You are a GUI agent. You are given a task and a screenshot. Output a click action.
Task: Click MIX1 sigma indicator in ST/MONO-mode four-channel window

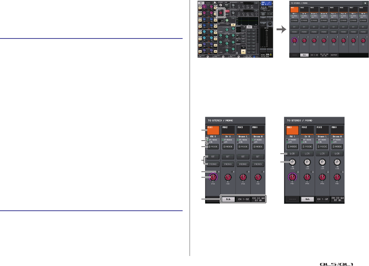(218, 172)
